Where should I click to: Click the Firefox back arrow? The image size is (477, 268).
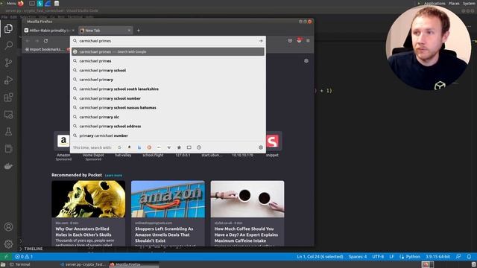coord(28,41)
